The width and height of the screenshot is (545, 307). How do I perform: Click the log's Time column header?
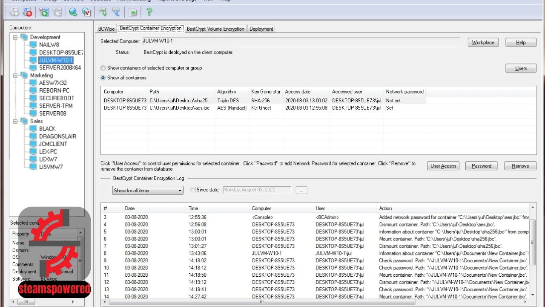pos(218,209)
